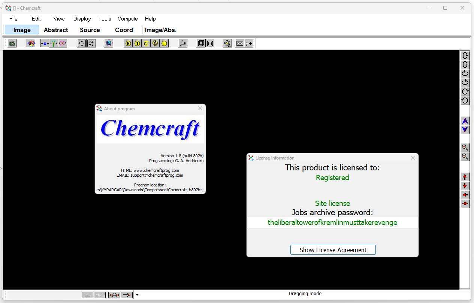
Task: Toggle the double-headed bond arrow mode button
Action: click(114, 295)
